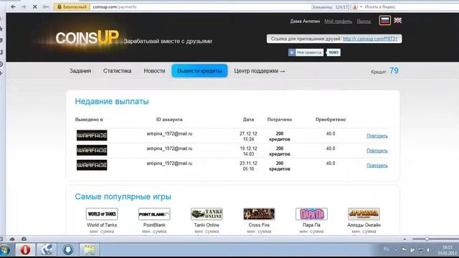This screenshot has height=258, width=459.
Task: Open the friend invitation referral link
Action: 370,39
